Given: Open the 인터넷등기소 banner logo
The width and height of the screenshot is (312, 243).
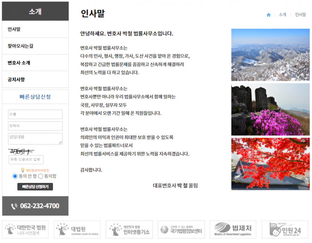Looking at the screenshot, I should (x=129, y=229).
